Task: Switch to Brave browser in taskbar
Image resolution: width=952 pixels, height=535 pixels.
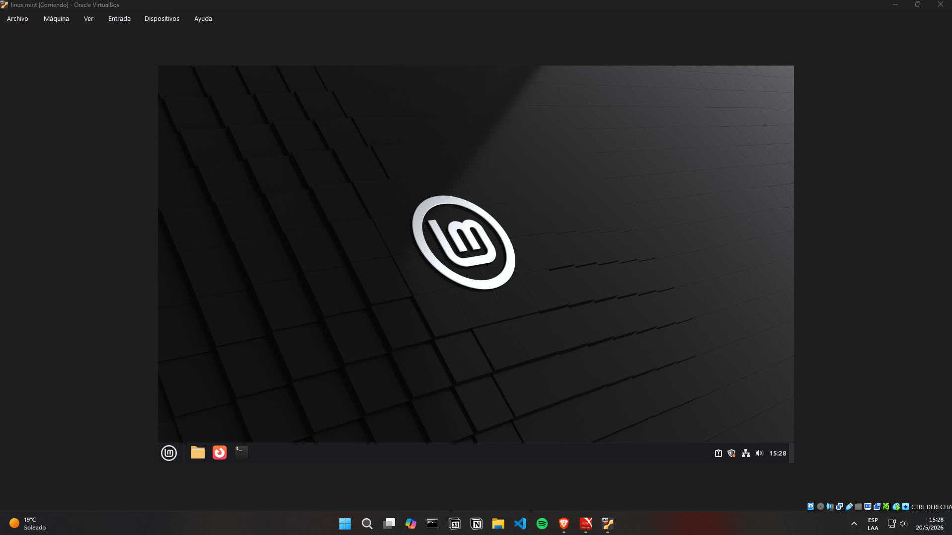Action: (x=564, y=524)
